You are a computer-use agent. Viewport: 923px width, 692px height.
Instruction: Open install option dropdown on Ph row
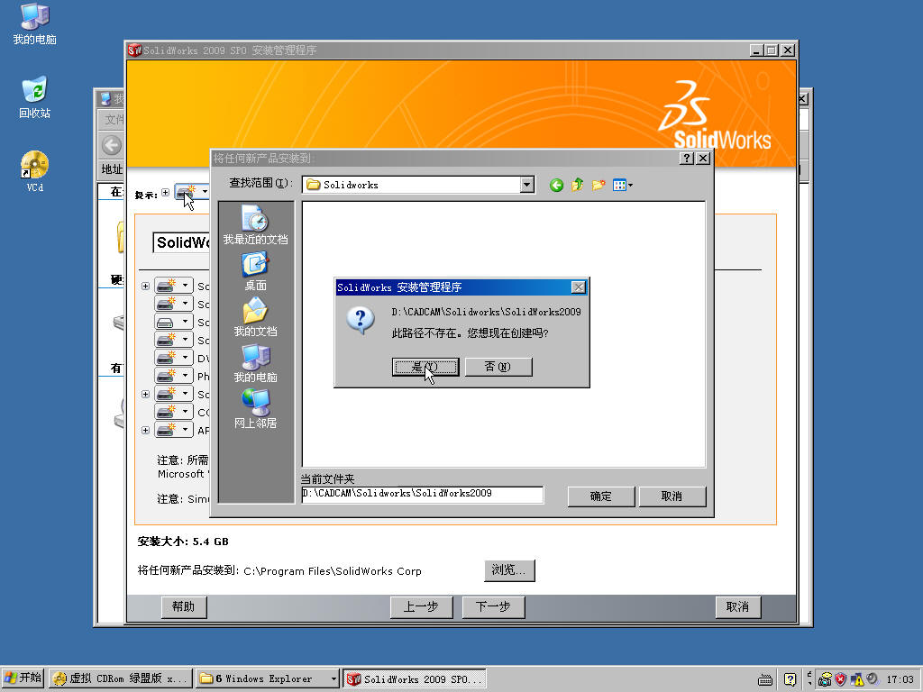(x=185, y=376)
